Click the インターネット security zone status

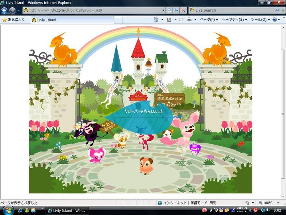(187, 203)
